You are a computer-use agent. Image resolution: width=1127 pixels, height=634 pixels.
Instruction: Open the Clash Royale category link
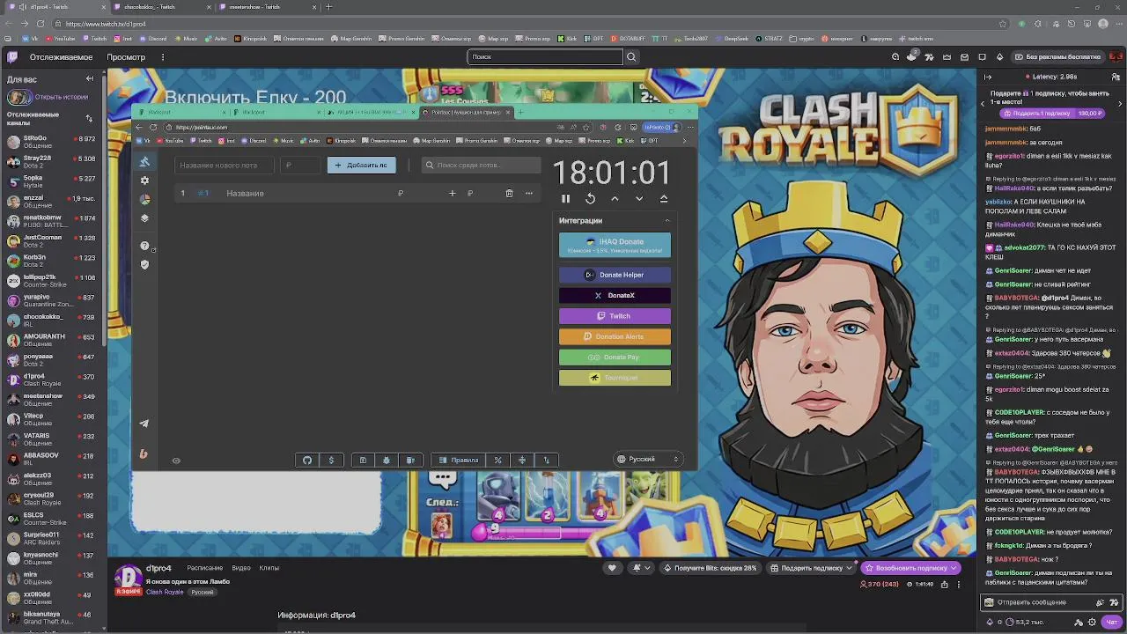[165, 593]
